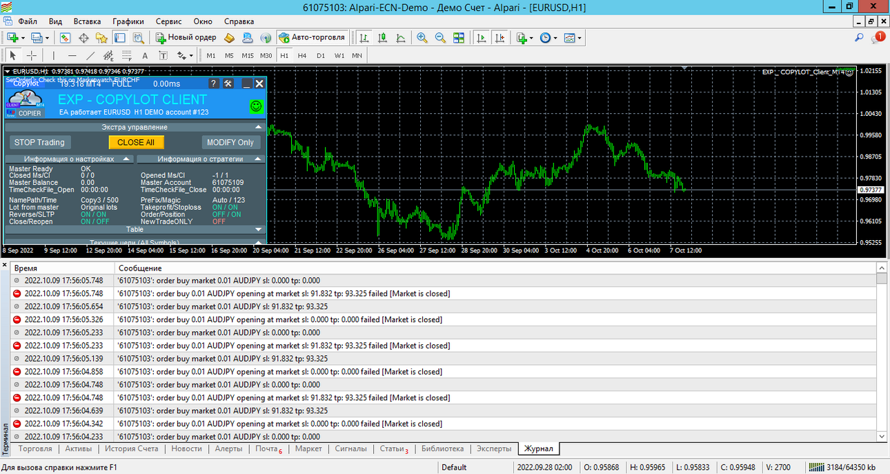The image size is (890, 474).
Task: Open Copylot panel settings tools icon
Action: 228,83
